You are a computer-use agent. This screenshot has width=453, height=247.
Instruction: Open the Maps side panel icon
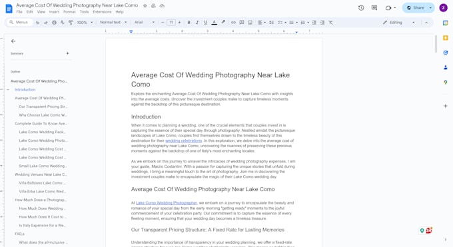point(446,83)
